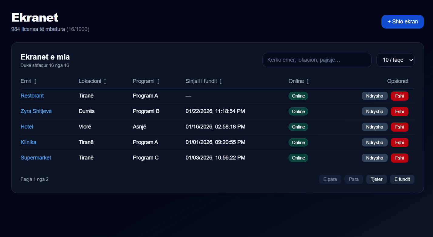Open the Klinika screen link

[x=29, y=142]
